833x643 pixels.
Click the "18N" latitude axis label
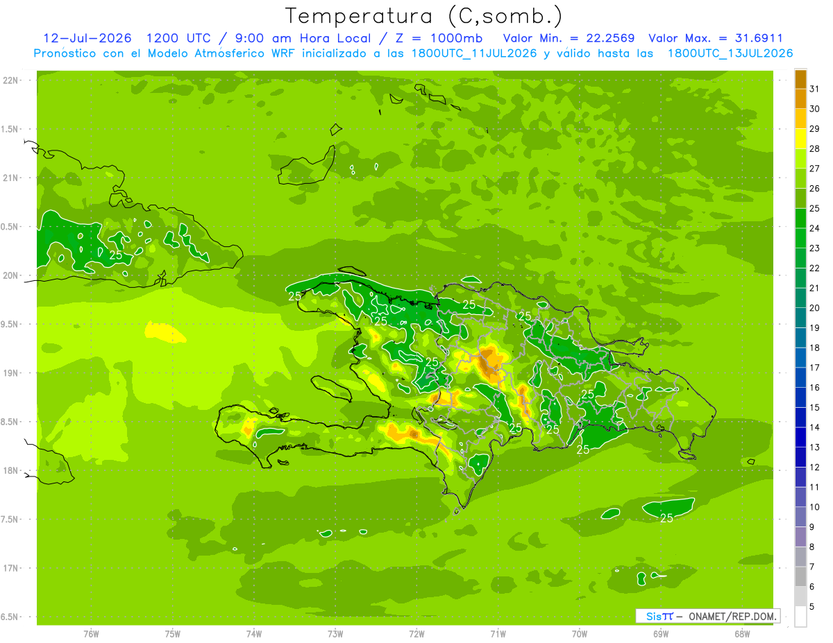pyautogui.click(x=10, y=470)
